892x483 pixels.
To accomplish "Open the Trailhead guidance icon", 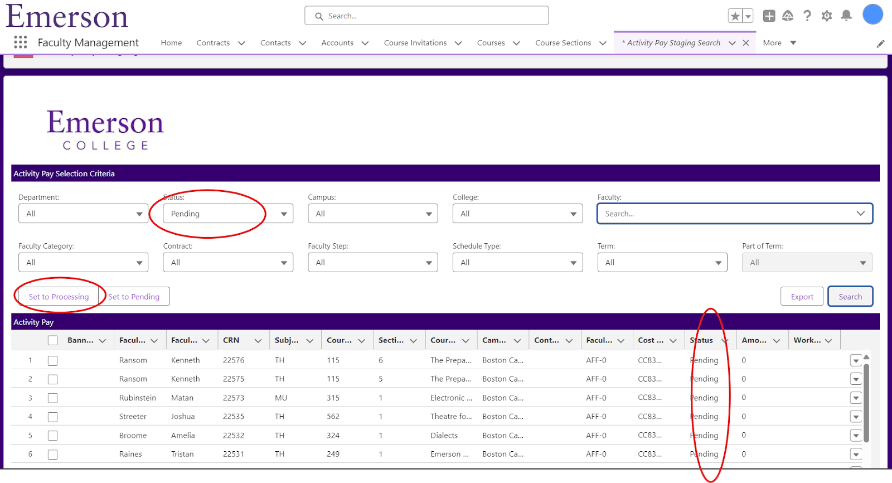I will click(788, 16).
